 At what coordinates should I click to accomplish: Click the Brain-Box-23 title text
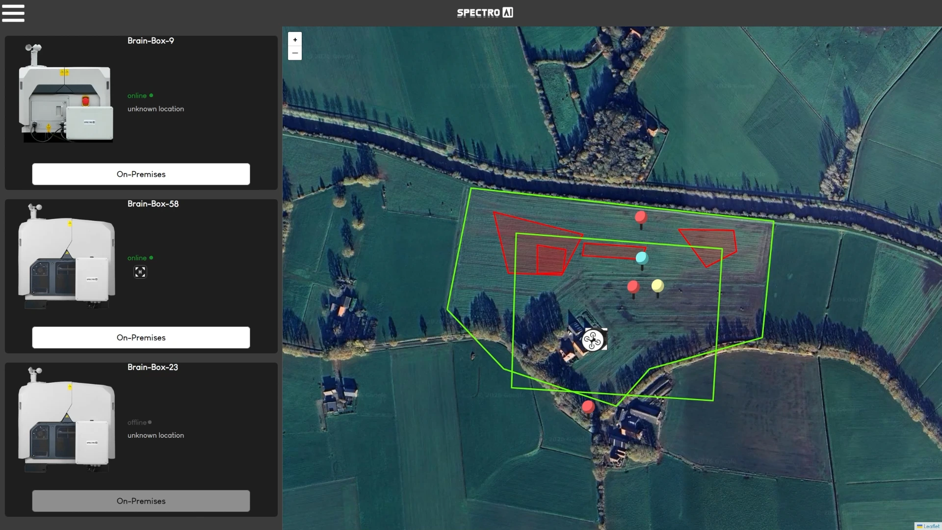tap(153, 367)
